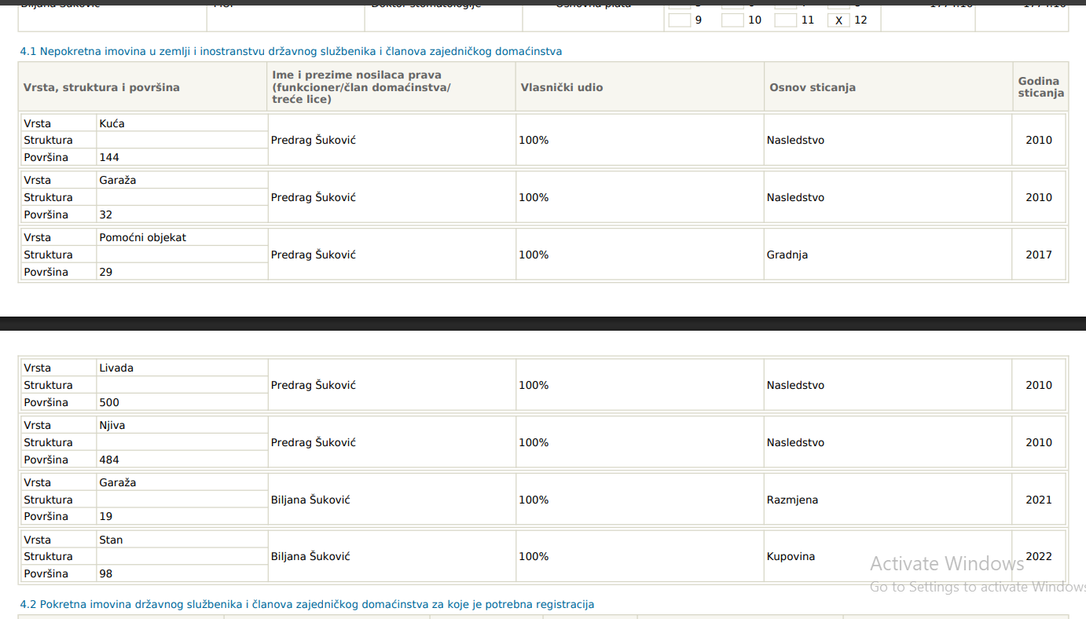Check the box for month 9
The image size is (1086, 619).
point(680,20)
